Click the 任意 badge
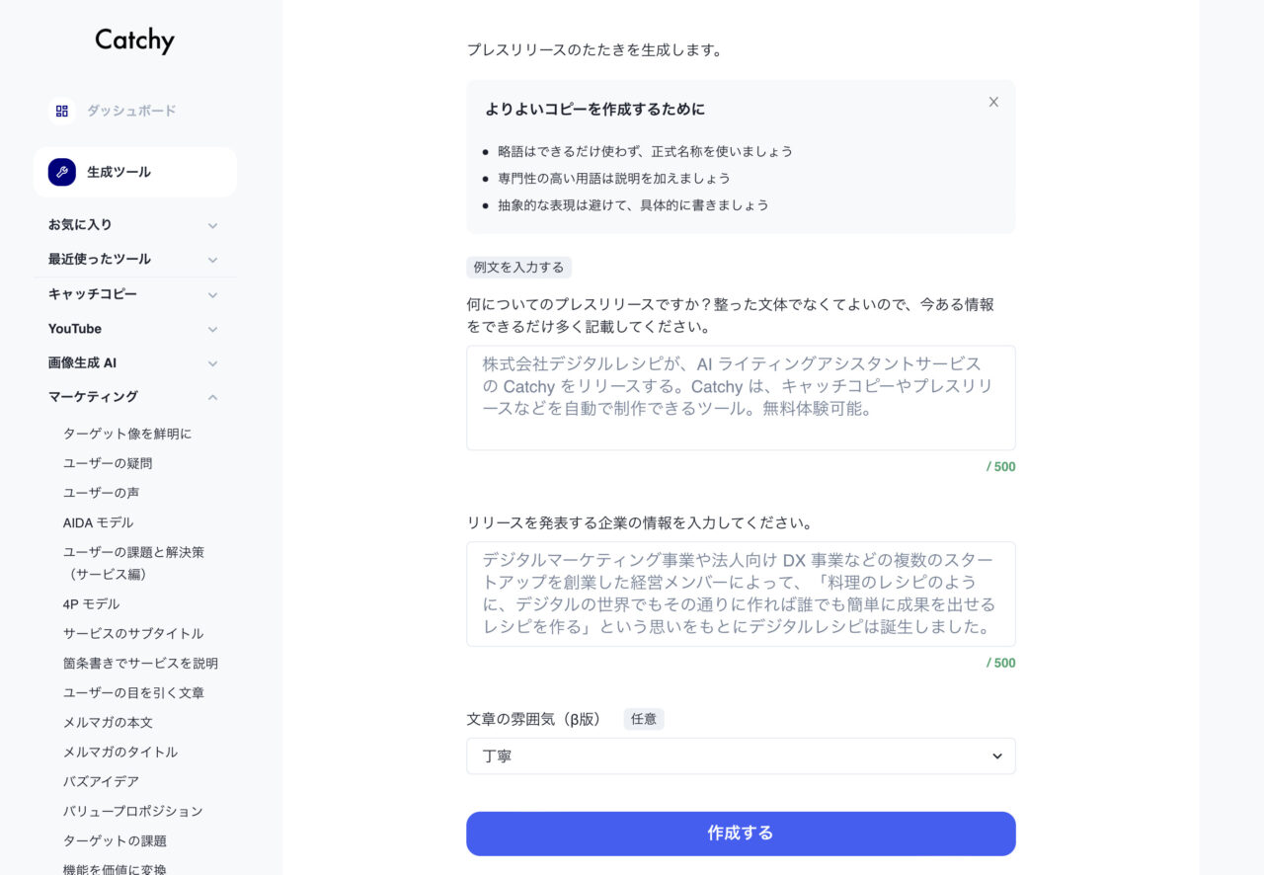The width and height of the screenshot is (1264, 875). pos(644,719)
